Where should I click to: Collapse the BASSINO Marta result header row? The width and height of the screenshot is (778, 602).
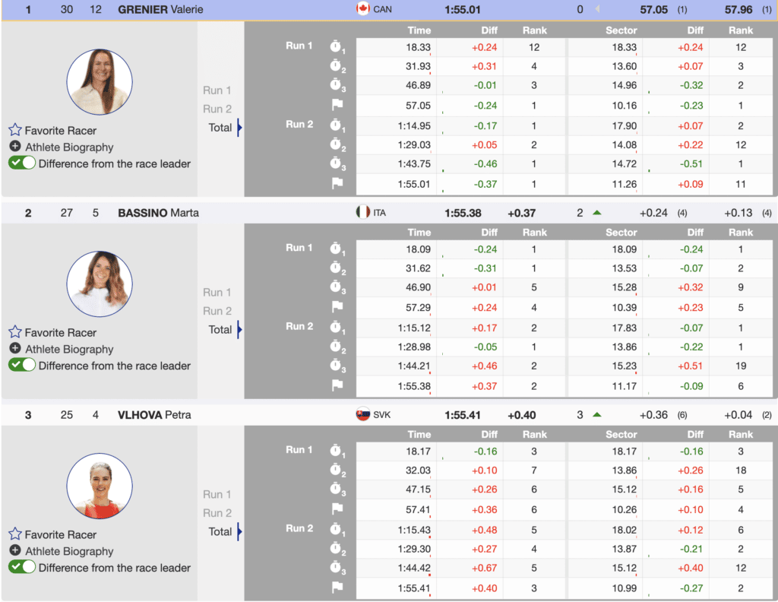tap(158, 213)
